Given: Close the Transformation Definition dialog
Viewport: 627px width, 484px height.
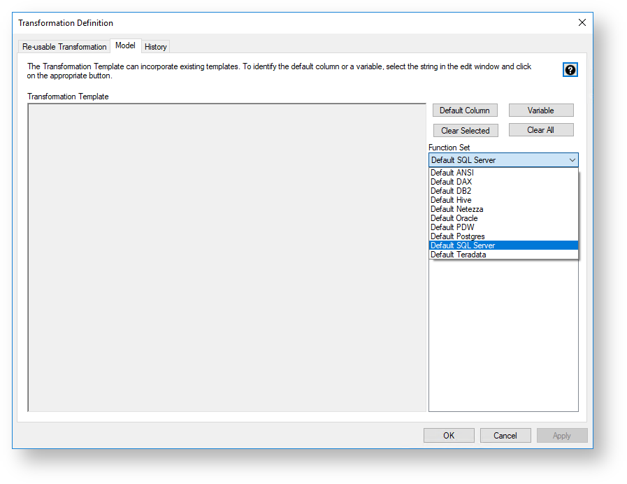Looking at the screenshot, I should coord(582,23).
